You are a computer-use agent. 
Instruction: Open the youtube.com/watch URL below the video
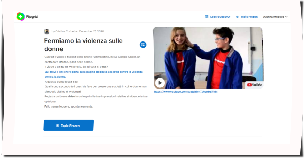[x=186, y=92]
